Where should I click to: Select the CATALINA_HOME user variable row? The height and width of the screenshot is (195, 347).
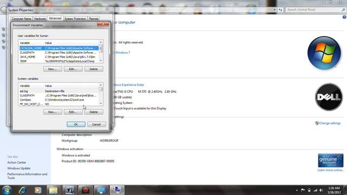click(x=59, y=48)
